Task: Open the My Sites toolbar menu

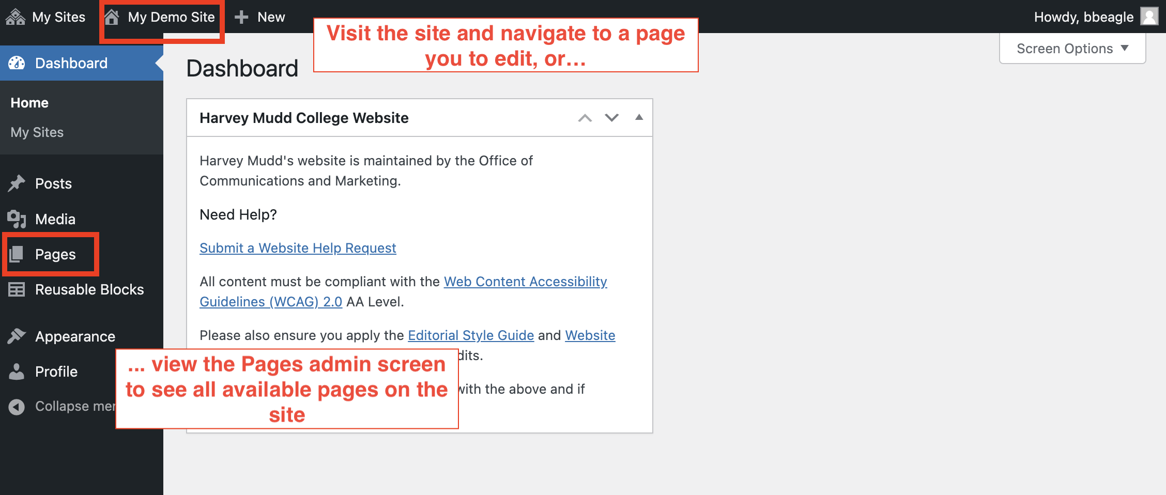Action: (45, 17)
